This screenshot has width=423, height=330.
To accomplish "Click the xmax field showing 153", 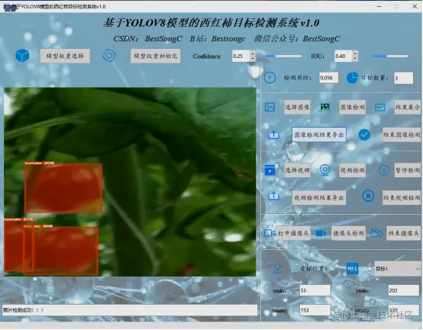I will click(x=315, y=310).
